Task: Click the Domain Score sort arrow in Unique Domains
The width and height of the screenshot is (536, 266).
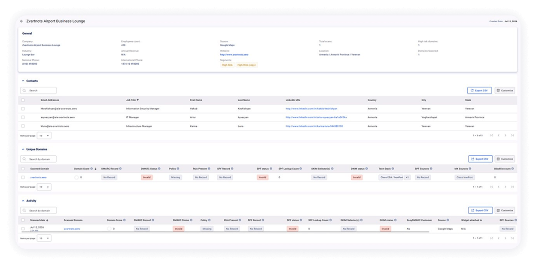Action: [x=95, y=169]
